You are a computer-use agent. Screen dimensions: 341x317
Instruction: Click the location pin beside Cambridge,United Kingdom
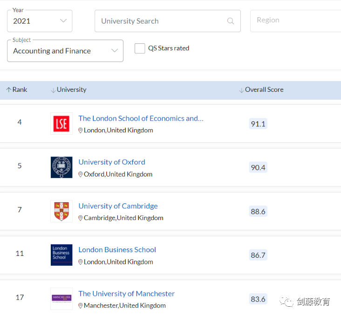(80, 218)
